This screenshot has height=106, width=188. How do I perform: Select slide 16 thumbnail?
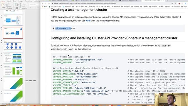pyautogui.click(x=13, y=46)
